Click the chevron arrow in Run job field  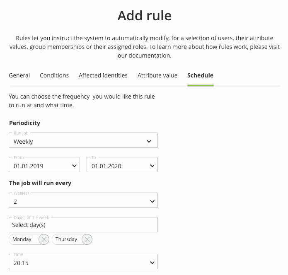coord(149,142)
